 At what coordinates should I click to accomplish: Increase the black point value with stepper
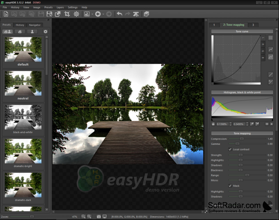point(231,123)
